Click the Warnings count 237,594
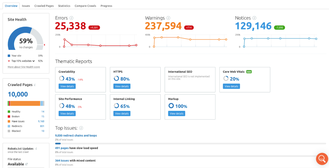 coord(163,26)
